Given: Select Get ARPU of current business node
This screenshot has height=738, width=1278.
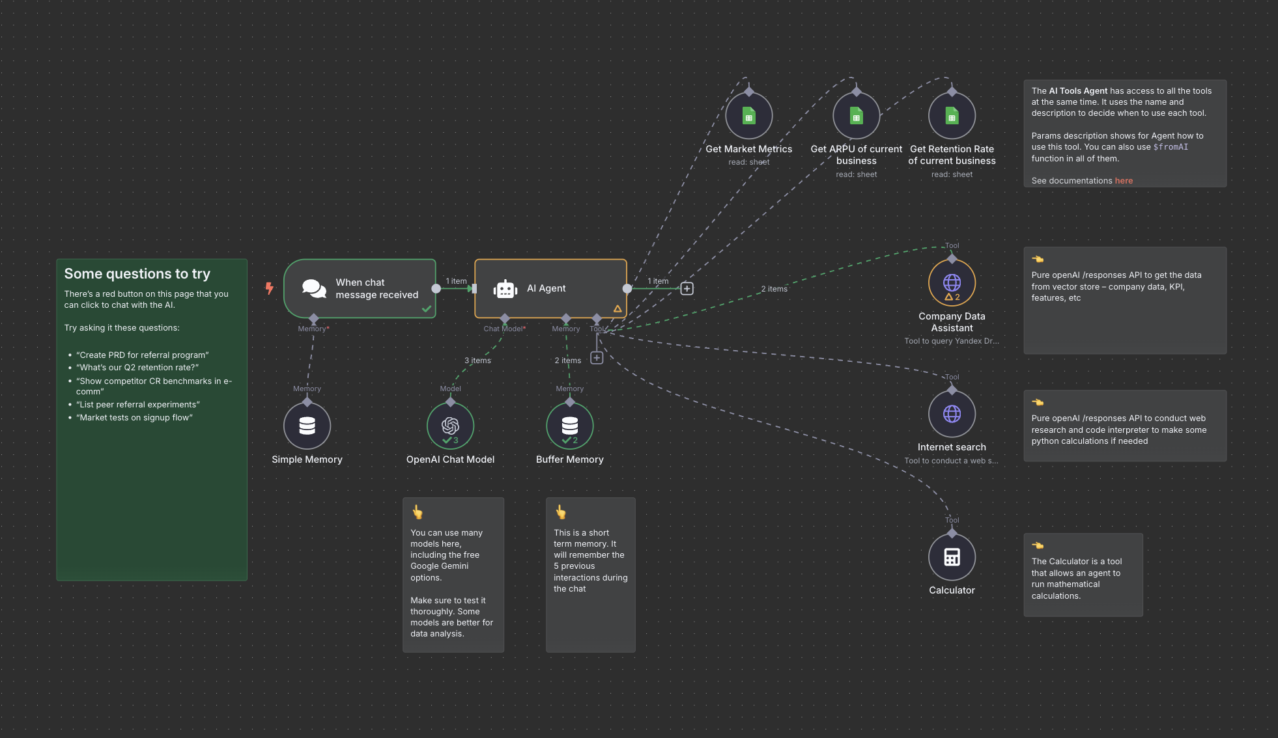Looking at the screenshot, I should coord(856,116).
